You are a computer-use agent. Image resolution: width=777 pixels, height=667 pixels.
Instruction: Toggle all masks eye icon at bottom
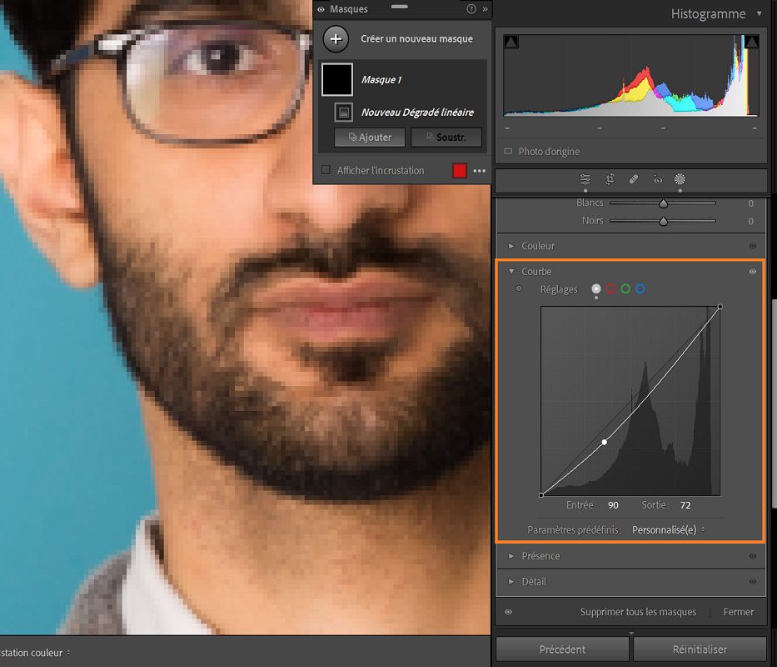pos(508,612)
